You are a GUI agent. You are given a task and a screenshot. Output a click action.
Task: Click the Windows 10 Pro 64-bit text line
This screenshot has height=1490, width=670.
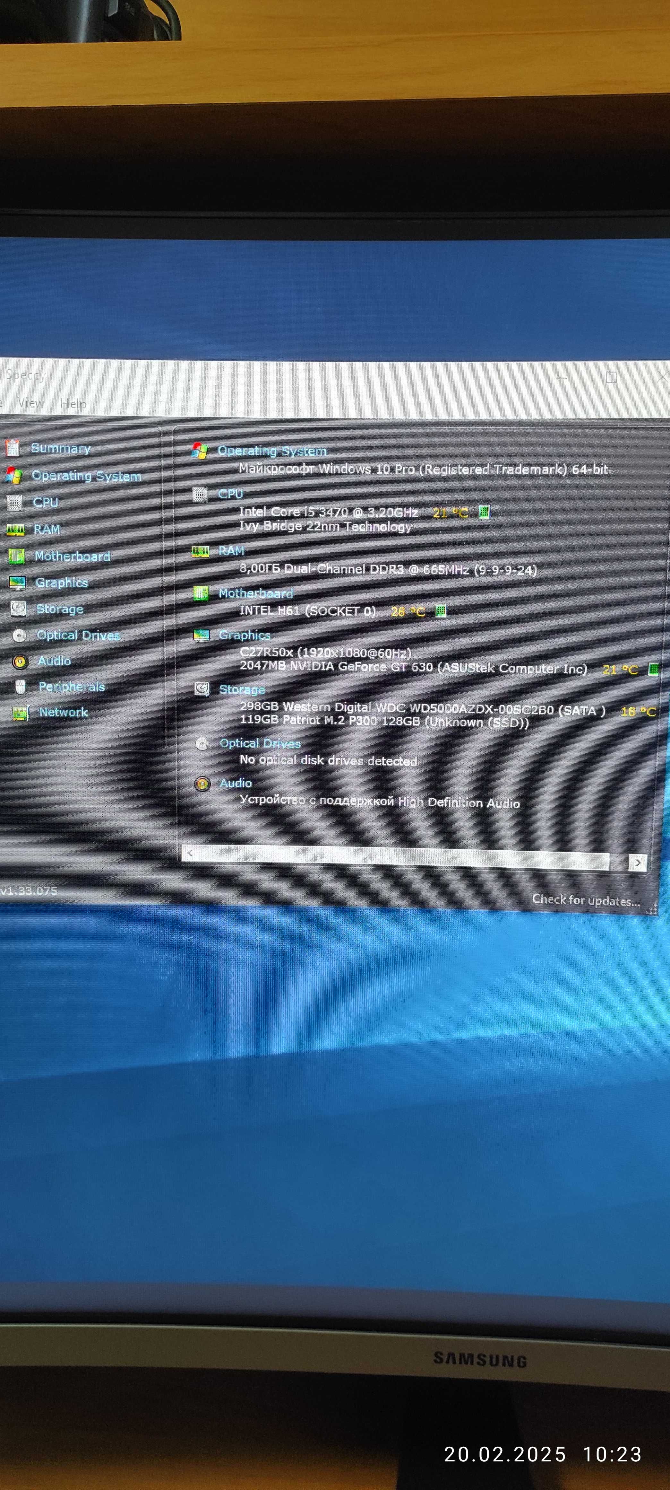coord(423,469)
